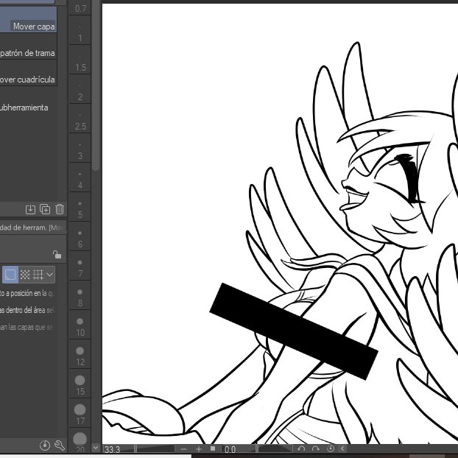Click the 'dad de herram.' tool property tab
Viewport: 458px width, 458px height.
(32, 228)
